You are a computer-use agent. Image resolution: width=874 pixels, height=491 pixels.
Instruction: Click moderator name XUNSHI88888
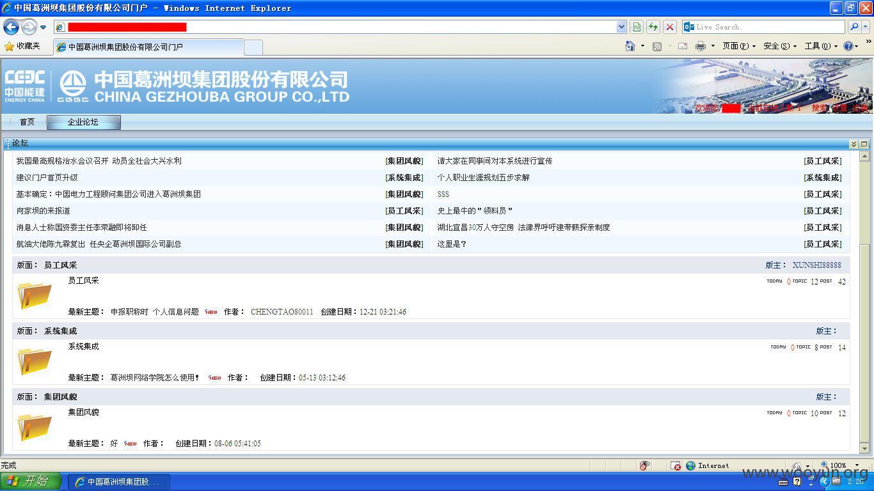(x=817, y=265)
